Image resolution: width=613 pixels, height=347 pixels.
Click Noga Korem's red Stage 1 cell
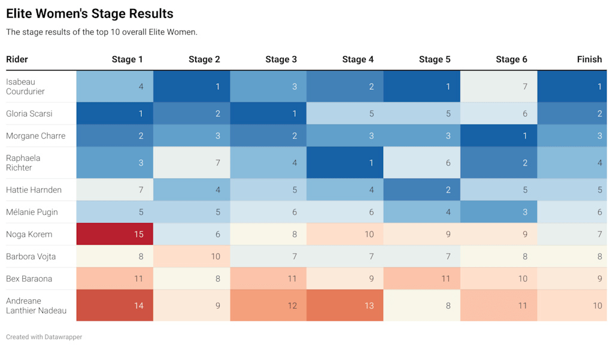click(115, 235)
